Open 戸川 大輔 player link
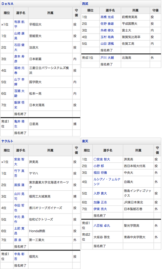This screenshot has width=162, height=269. [x=107, y=58]
